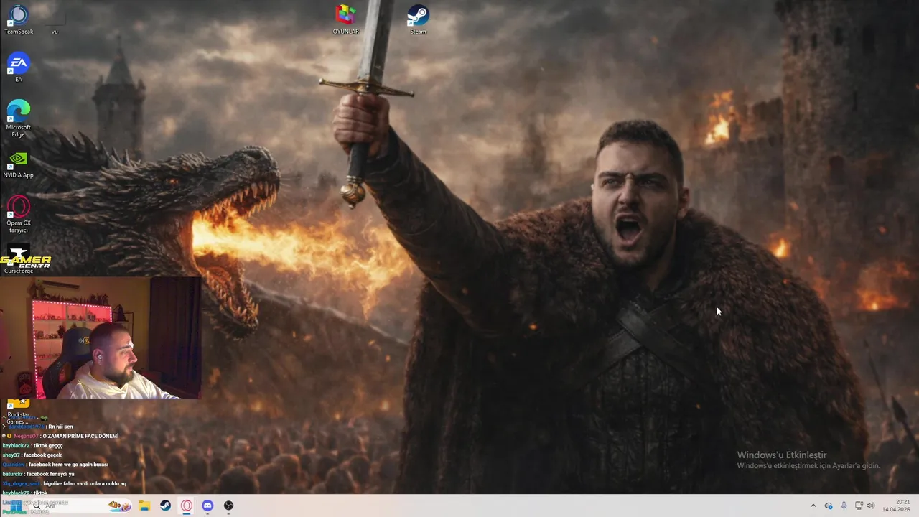
Task: Open File Explorer from the taskbar
Action: [144, 506]
